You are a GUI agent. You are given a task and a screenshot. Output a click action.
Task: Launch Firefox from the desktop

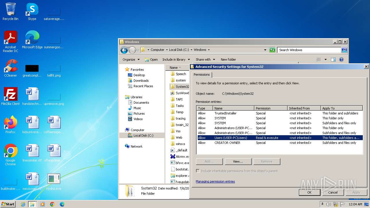coord(10,125)
